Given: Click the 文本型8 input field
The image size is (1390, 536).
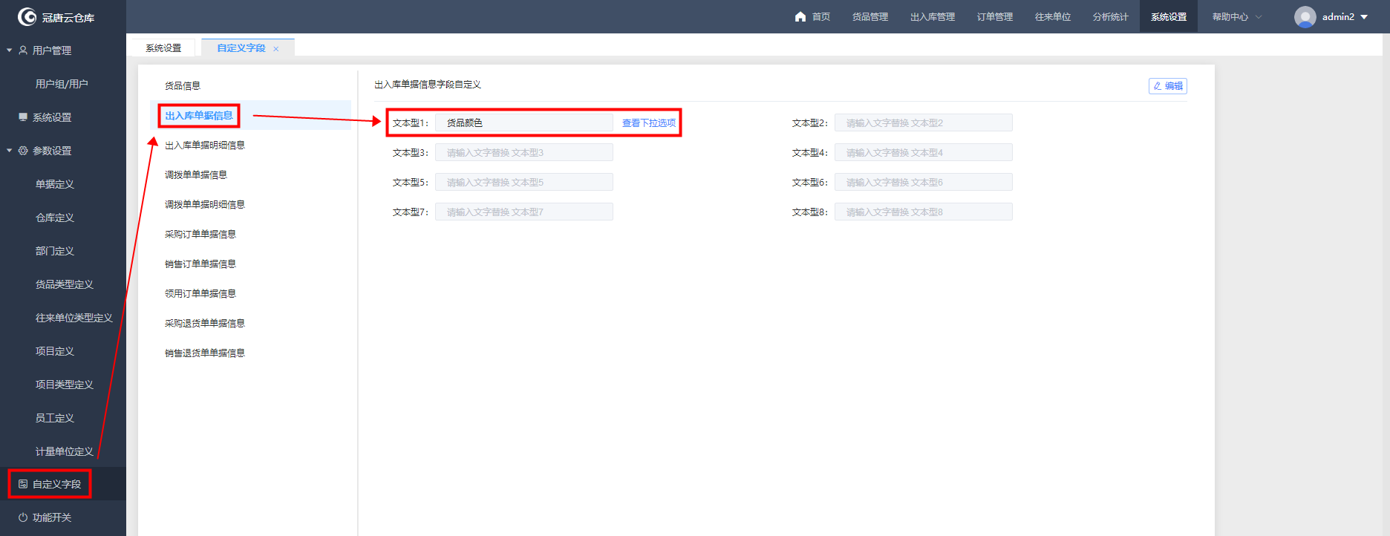Looking at the screenshot, I should click(x=924, y=212).
